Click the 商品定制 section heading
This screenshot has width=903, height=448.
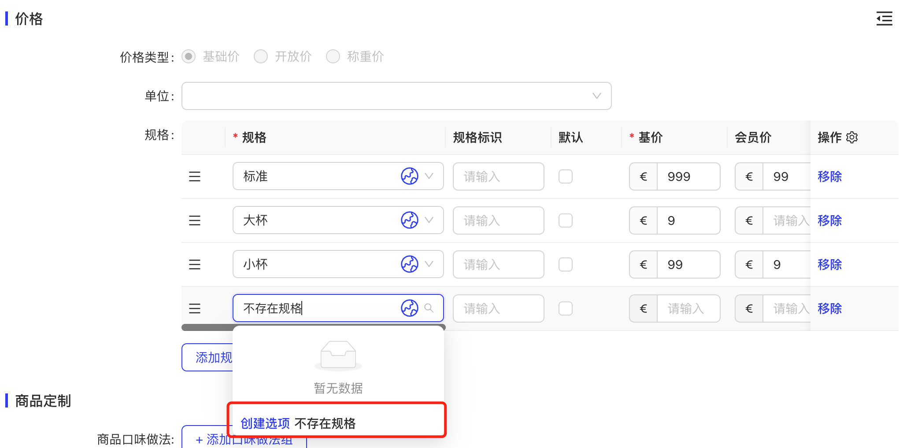tap(43, 401)
